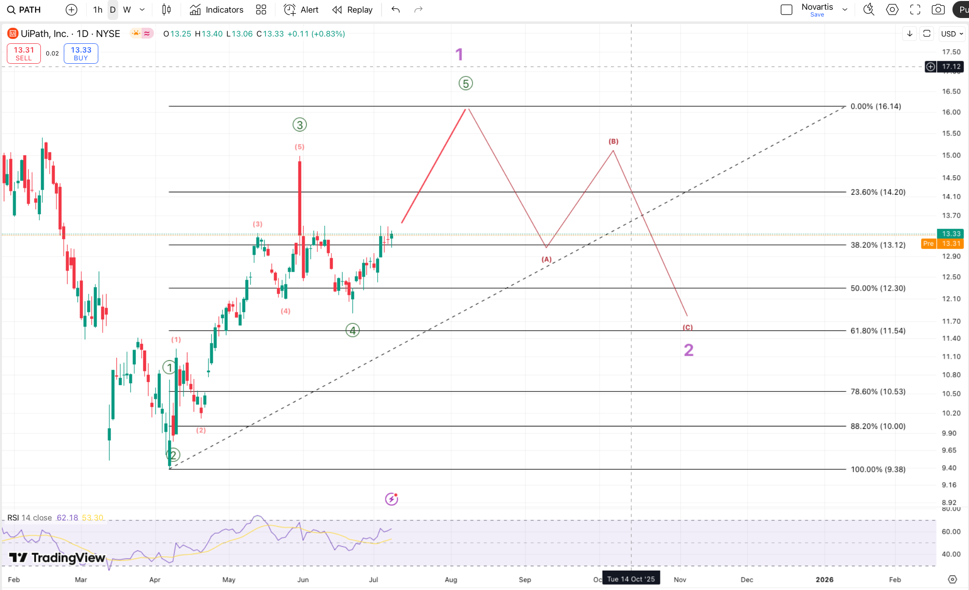Enter fullscreen mode
Viewport: 969px width, 590px height.
pos(915,10)
